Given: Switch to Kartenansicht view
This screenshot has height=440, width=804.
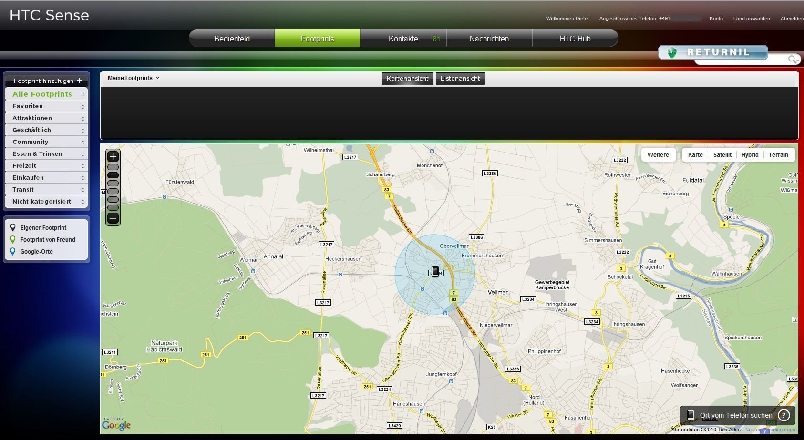Looking at the screenshot, I should 408,79.
